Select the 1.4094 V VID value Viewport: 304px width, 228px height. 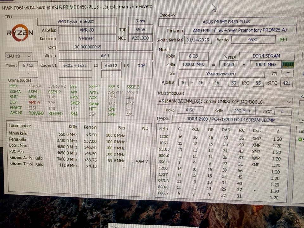tap(140, 161)
